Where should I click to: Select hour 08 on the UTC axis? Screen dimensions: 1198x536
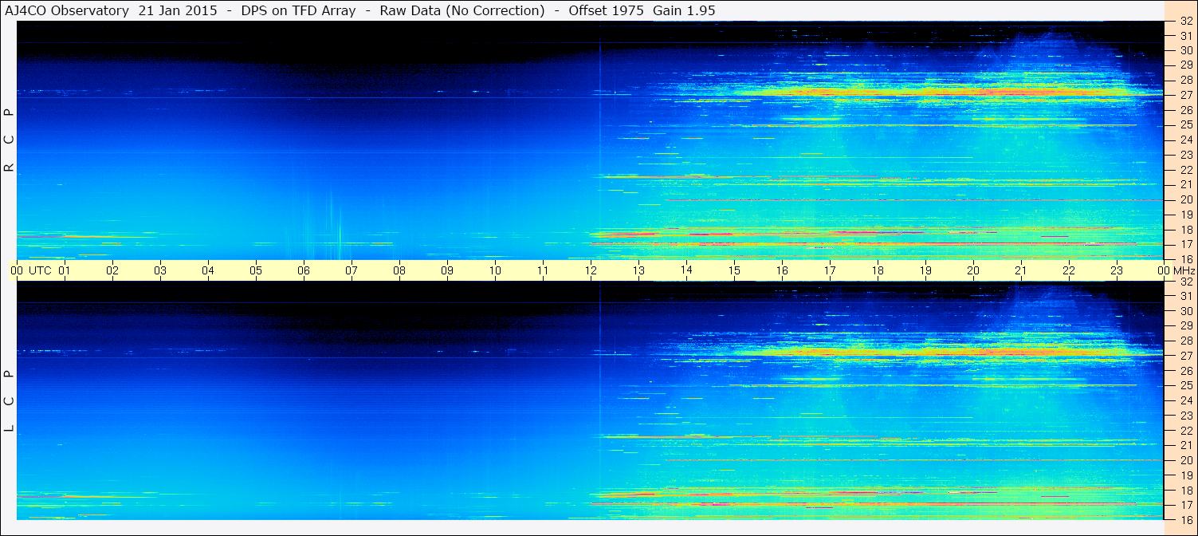tap(399, 270)
